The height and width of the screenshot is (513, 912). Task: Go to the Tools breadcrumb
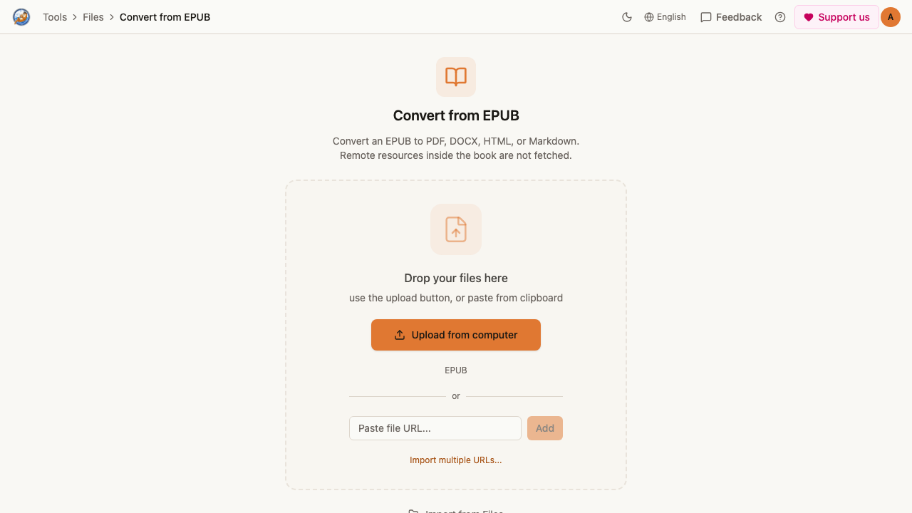[x=55, y=17]
